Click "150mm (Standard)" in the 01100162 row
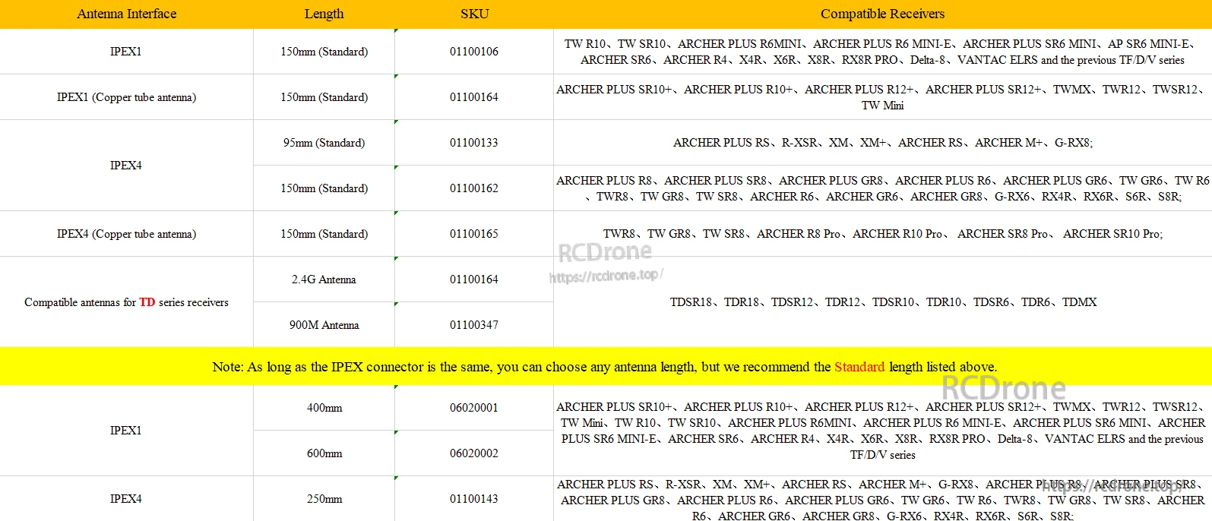The height and width of the screenshot is (521, 1212). click(324, 188)
